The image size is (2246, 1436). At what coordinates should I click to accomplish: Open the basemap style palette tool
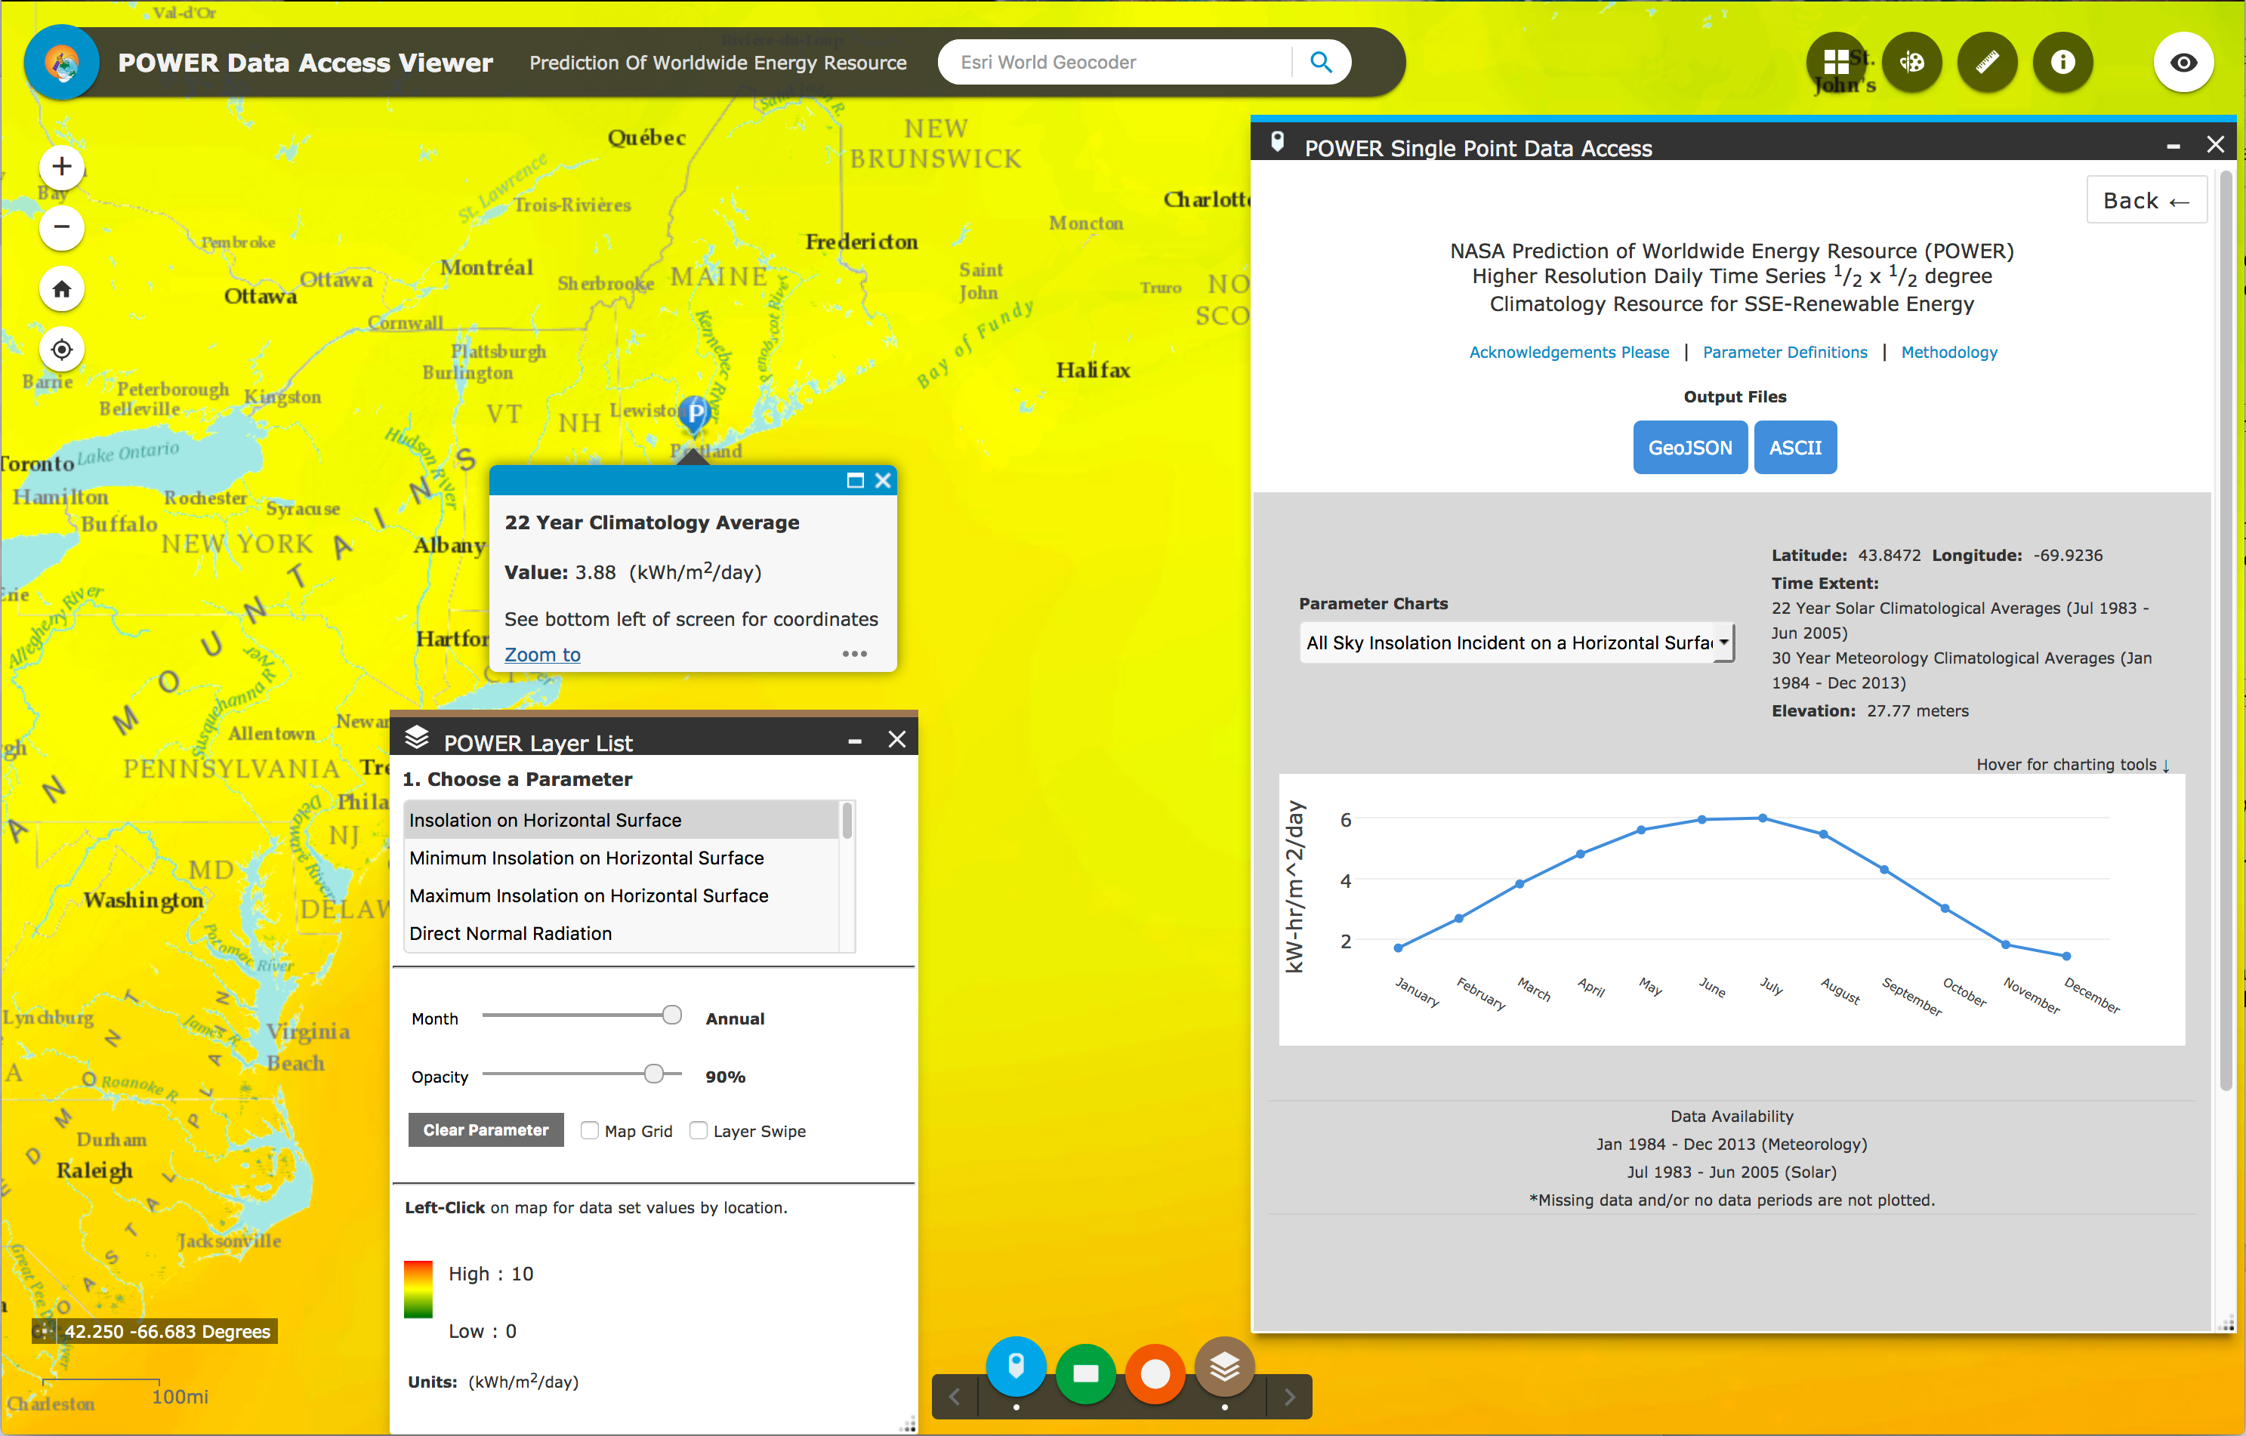coord(1912,62)
